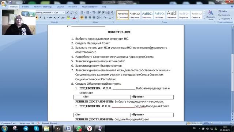
Task: Click the Русский (Россия) language indicator
Action: point(50,123)
